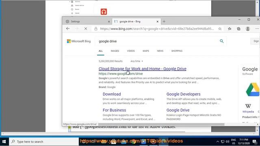This screenshot has width=260, height=146.
Task: Close the Settings tab
Action: (109, 21)
